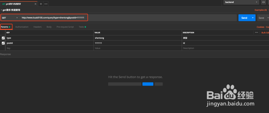Screen dimensions: 269x113
Task: Uncheck the postId parameter checkbox
Action: click(x=3, y=43)
